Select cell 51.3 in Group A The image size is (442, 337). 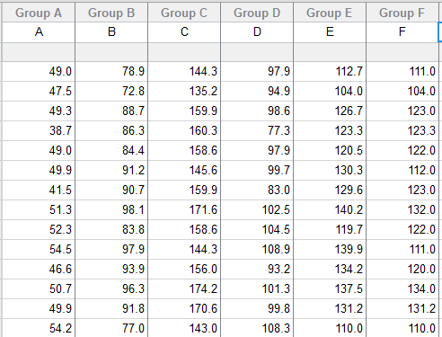(x=39, y=209)
